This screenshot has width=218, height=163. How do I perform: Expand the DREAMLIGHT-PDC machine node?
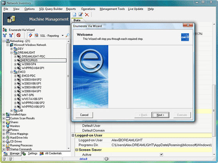tap(15, 57)
